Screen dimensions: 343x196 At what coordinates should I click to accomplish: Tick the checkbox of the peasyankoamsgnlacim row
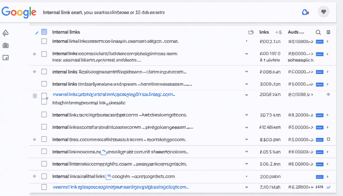click(x=44, y=164)
